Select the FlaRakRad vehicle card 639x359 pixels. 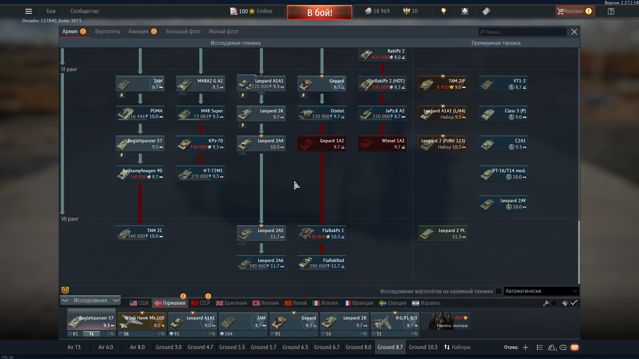click(x=322, y=263)
